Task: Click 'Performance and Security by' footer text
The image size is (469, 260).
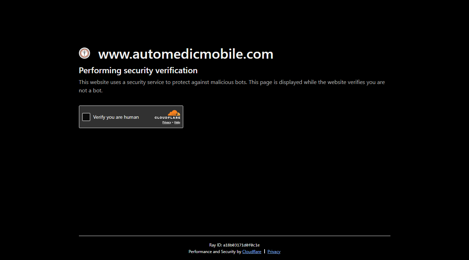Action: [x=215, y=252]
